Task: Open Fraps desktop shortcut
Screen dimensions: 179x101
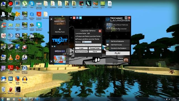Action: (3, 47)
